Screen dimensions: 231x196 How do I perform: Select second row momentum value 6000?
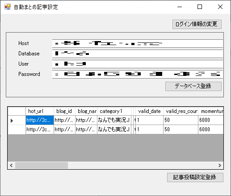point(211,129)
